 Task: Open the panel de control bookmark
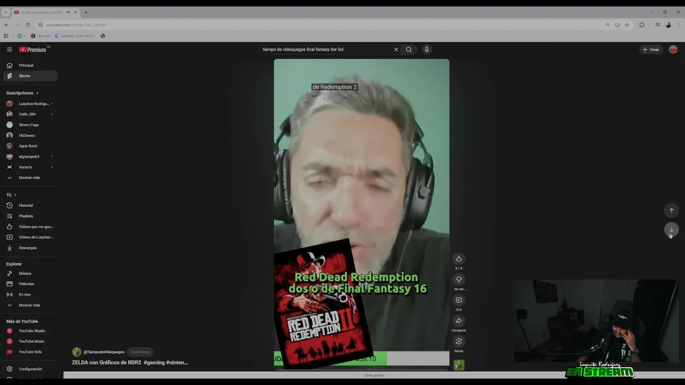pos(75,36)
